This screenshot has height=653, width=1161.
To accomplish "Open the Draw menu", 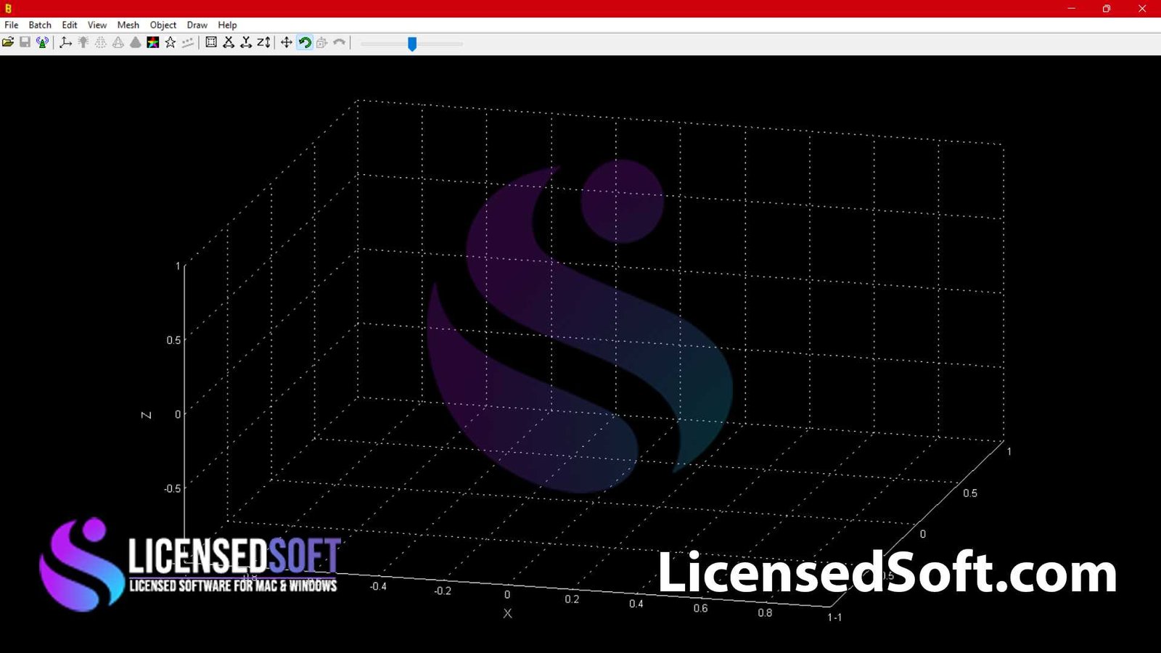I will (197, 25).
